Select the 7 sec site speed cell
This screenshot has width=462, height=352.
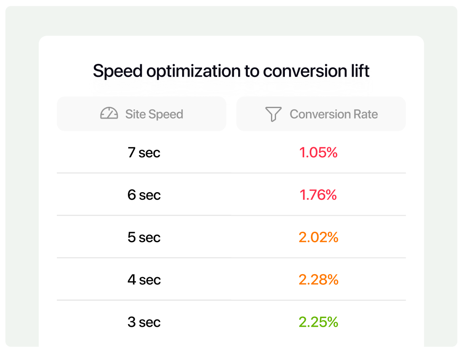click(x=144, y=153)
